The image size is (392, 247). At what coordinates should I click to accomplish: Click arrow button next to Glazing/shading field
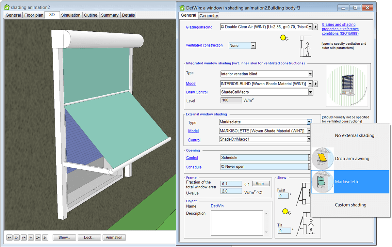pos(316,27)
